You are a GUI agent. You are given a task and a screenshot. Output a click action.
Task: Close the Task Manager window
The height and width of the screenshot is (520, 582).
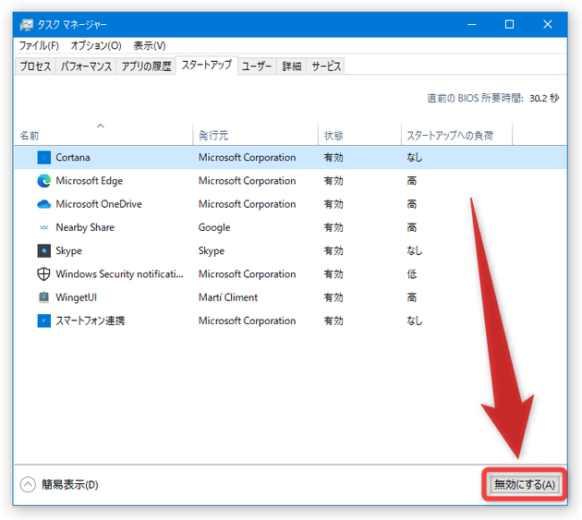coord(548,25)
